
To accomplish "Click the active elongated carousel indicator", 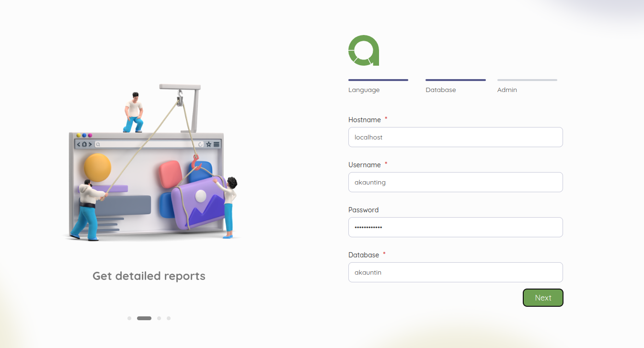I will [144, 318].
